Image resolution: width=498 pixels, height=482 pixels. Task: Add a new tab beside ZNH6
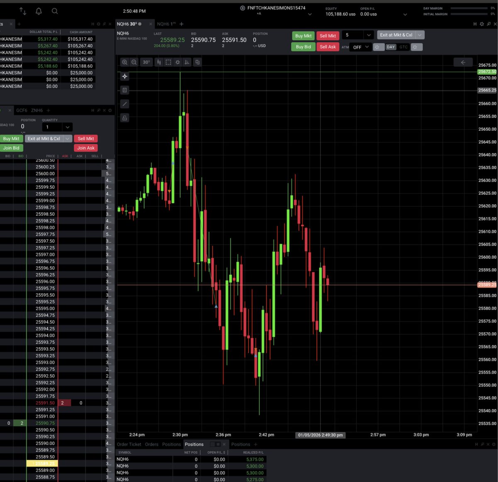48,110
